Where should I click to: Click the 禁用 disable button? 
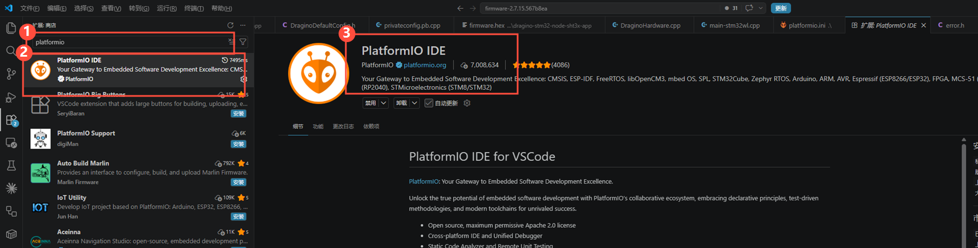[371, 103]
